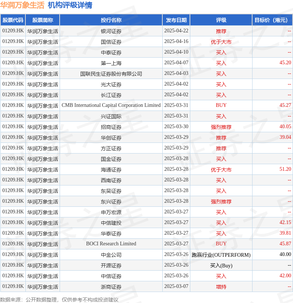Select the 华创证券 cell

tap(111, 138)
